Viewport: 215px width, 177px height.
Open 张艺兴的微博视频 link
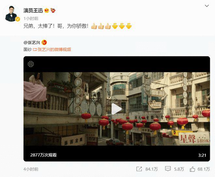tap(54, 50)
